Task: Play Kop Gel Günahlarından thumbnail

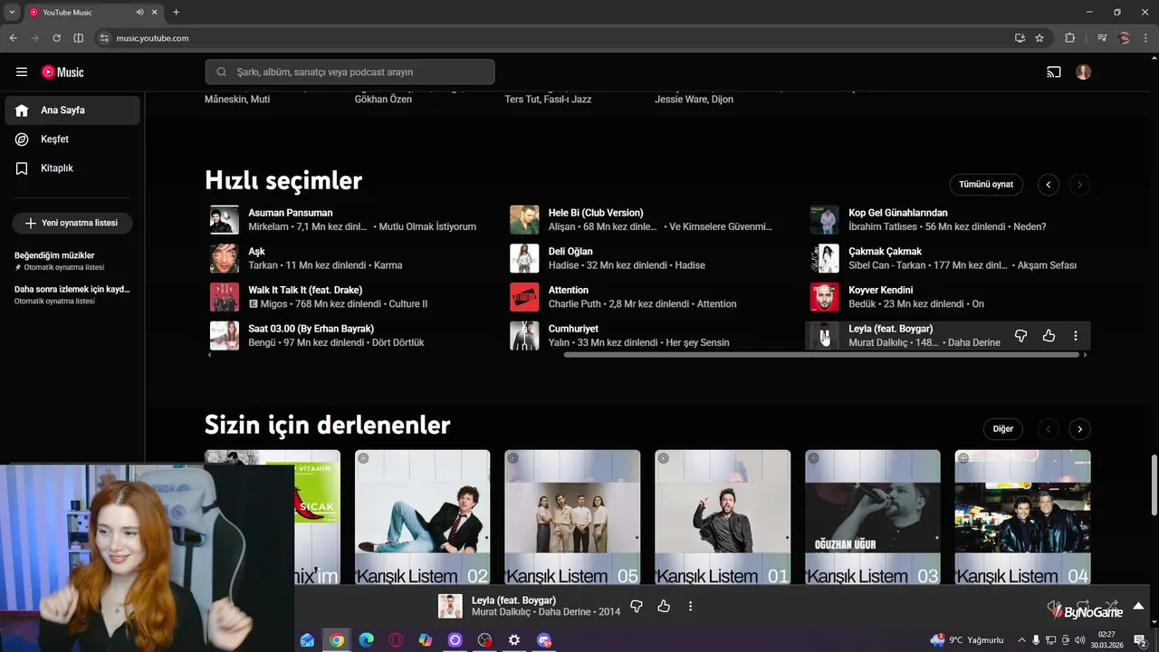Action: click(824, 219)
